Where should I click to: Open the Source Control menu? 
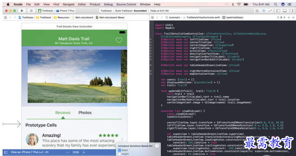click(126, 4)
